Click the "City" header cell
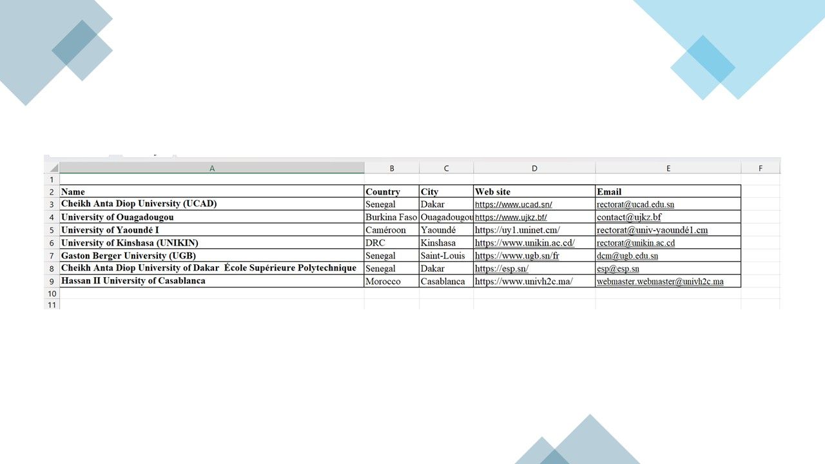 (446, 191)
